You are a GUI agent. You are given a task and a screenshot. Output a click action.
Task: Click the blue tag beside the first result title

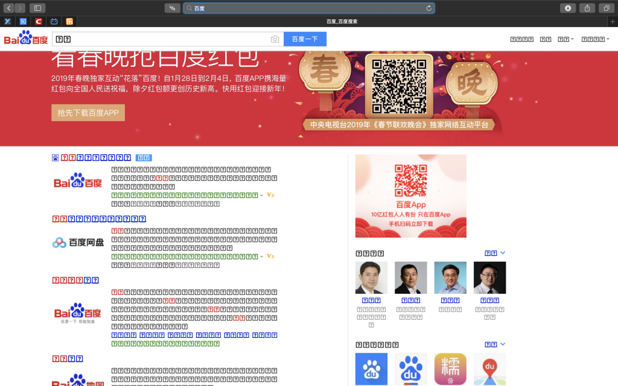coord(144,158)
